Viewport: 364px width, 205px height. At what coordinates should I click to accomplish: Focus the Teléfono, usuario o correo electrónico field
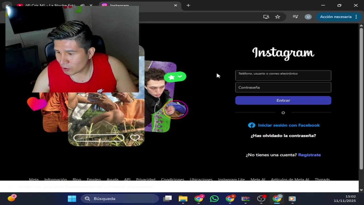[283, 75]
